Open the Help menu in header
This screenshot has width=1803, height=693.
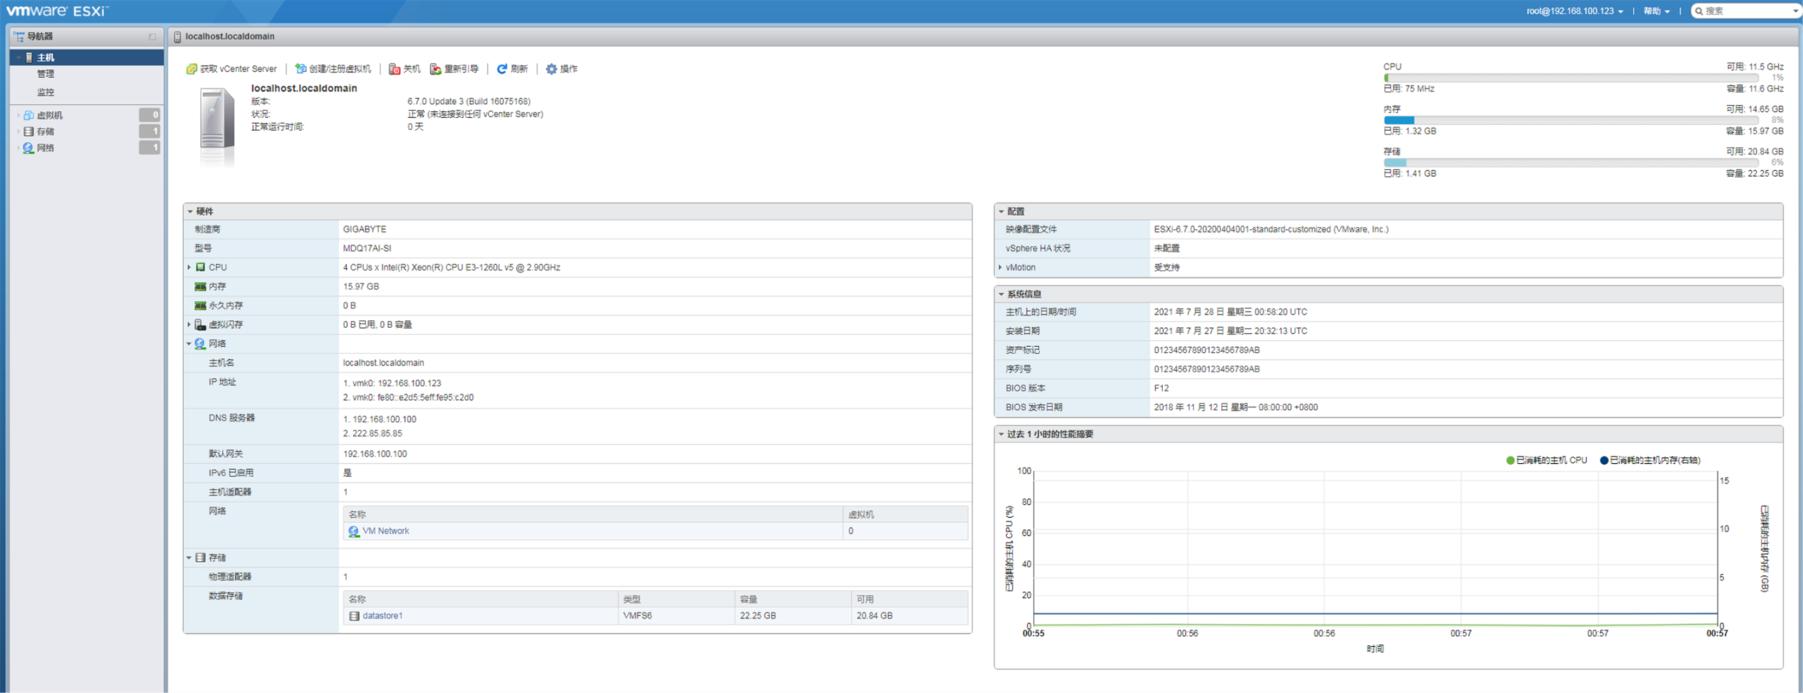(1655, 11)
